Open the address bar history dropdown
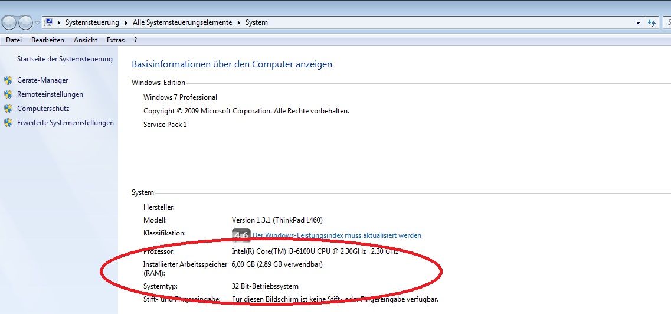The image size is (671, 314). (638, 22)
